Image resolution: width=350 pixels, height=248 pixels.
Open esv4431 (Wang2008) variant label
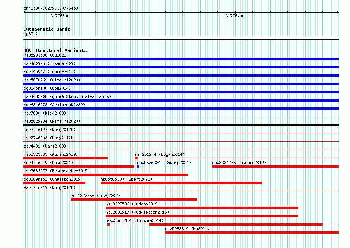tap(45, 146)
